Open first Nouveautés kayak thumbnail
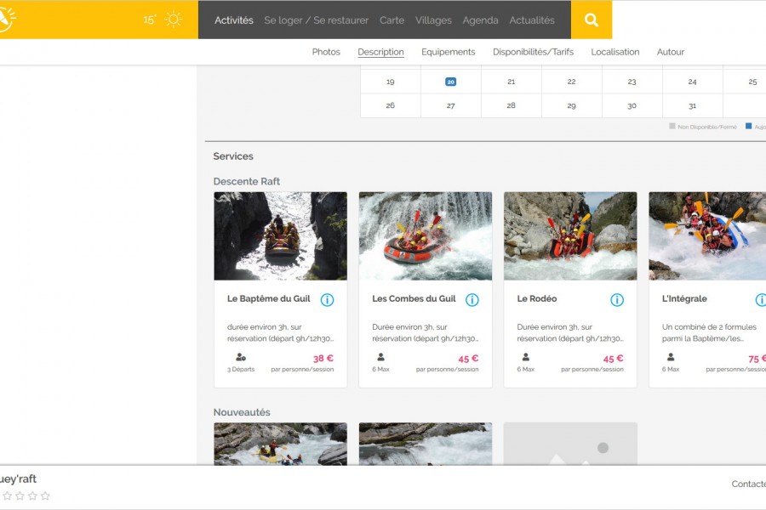 pyautogui.click(x=280, y=444)
